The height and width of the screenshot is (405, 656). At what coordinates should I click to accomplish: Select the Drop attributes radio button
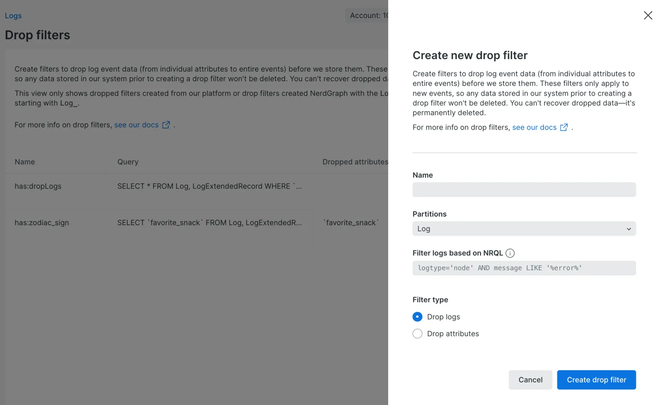[x=417, y=334]
